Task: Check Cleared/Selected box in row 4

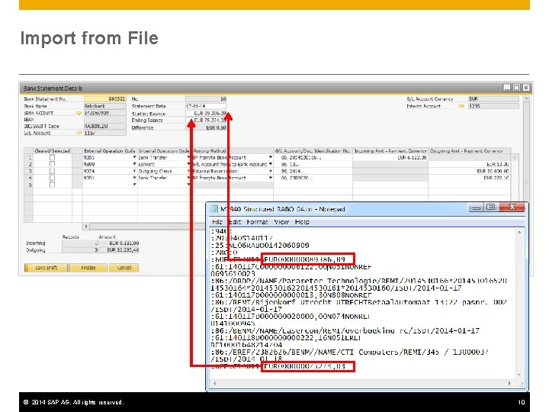Action: [52, 178]
